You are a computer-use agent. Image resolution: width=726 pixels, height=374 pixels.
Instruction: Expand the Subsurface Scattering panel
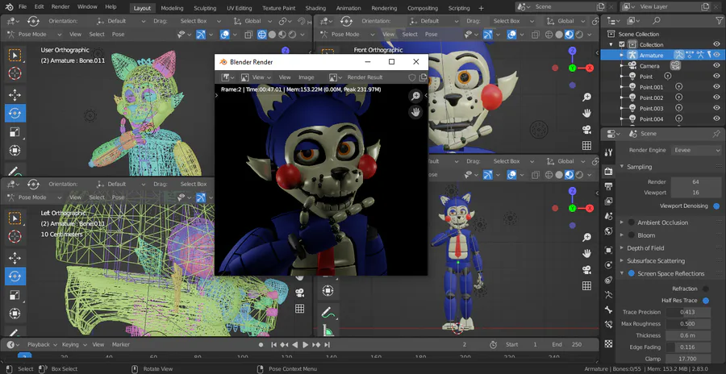pyautogui.click(x=621, y=260)
